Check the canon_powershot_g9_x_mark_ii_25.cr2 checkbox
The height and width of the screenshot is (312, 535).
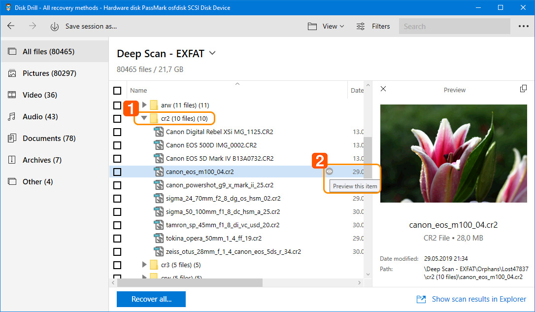117,185
